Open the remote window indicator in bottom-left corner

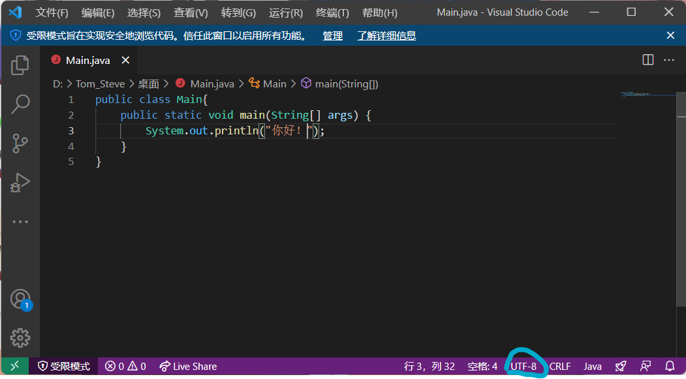click(x=14, y=366)
